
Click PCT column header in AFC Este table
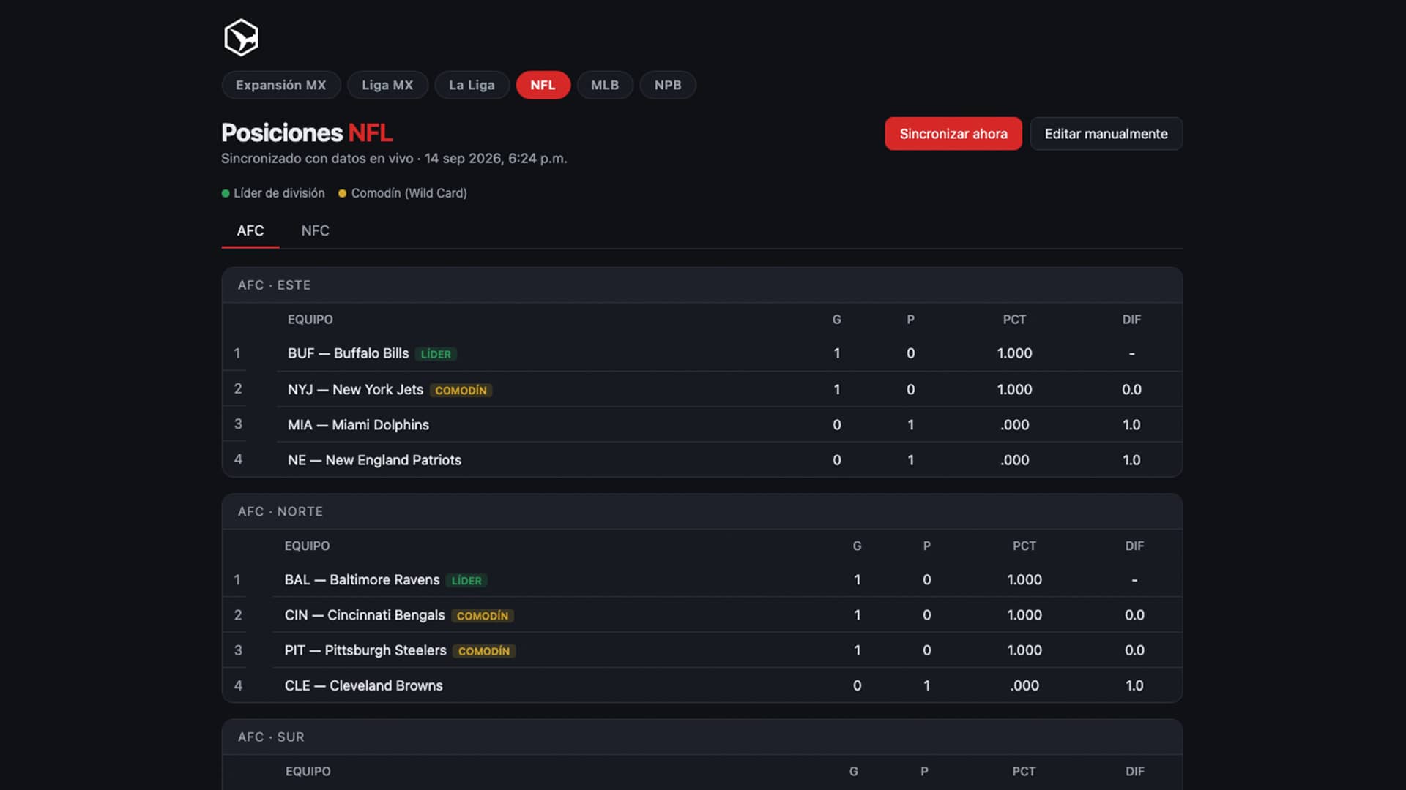coord(1014,320)
